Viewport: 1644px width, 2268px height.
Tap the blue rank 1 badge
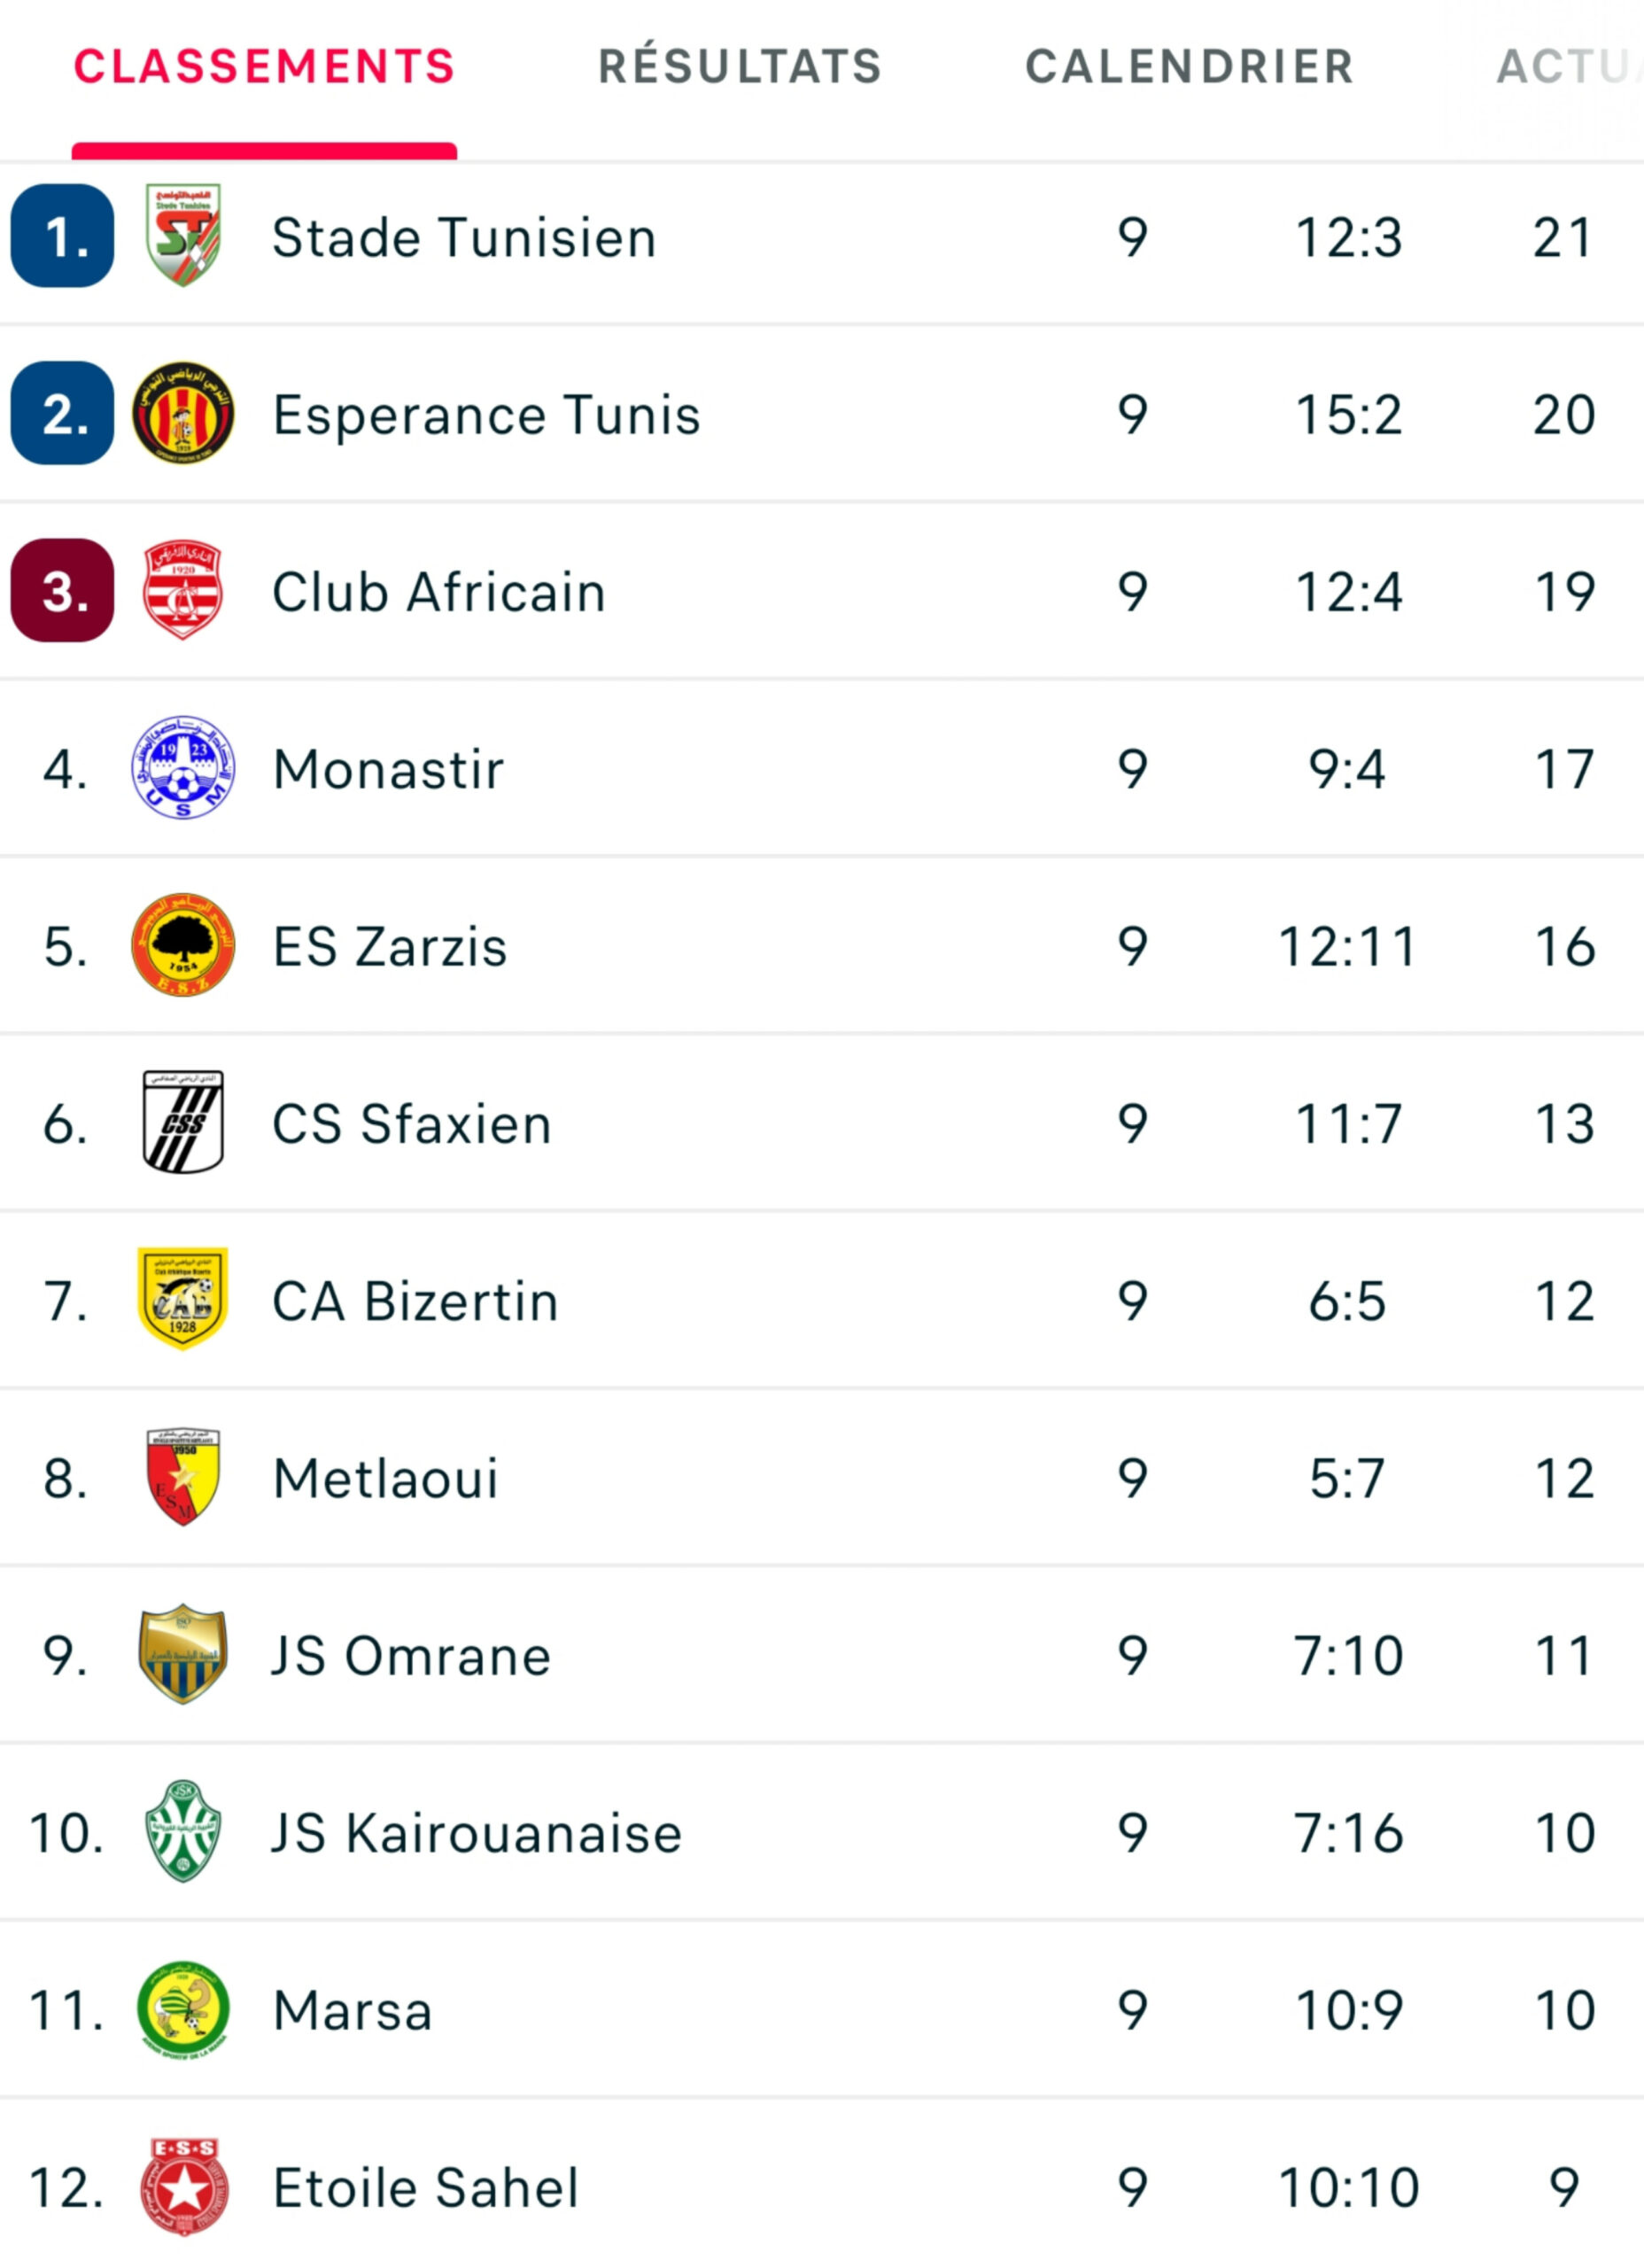(x=62, y=236)
